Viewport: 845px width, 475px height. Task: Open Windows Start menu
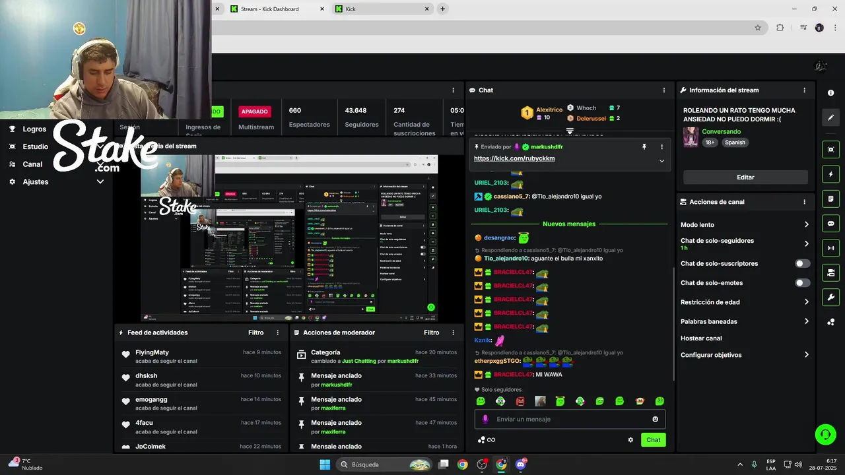[325, 464]
